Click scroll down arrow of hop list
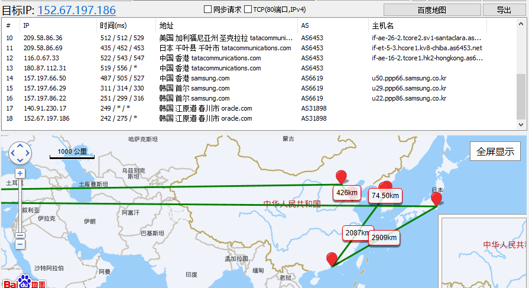 point(521,125)
